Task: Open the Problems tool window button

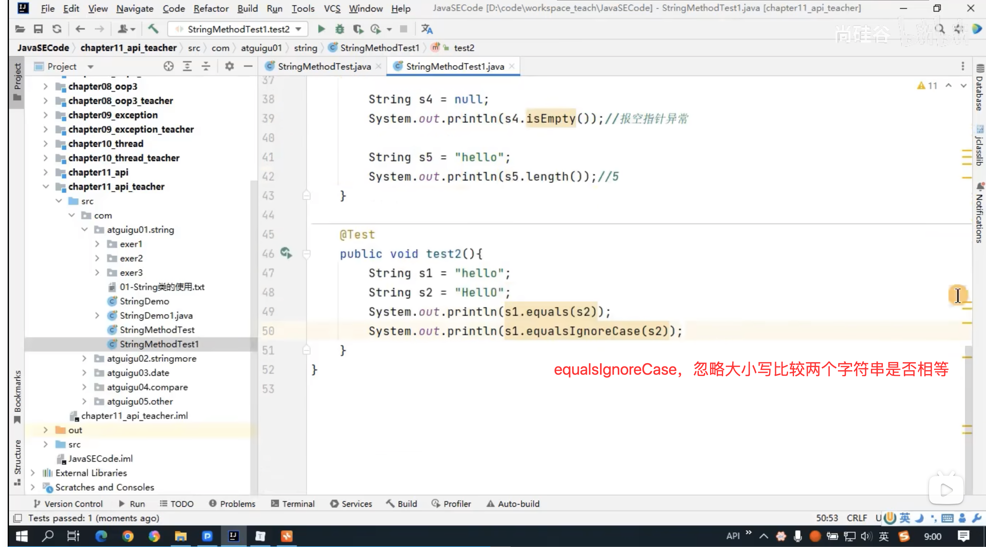Action: 232,504
